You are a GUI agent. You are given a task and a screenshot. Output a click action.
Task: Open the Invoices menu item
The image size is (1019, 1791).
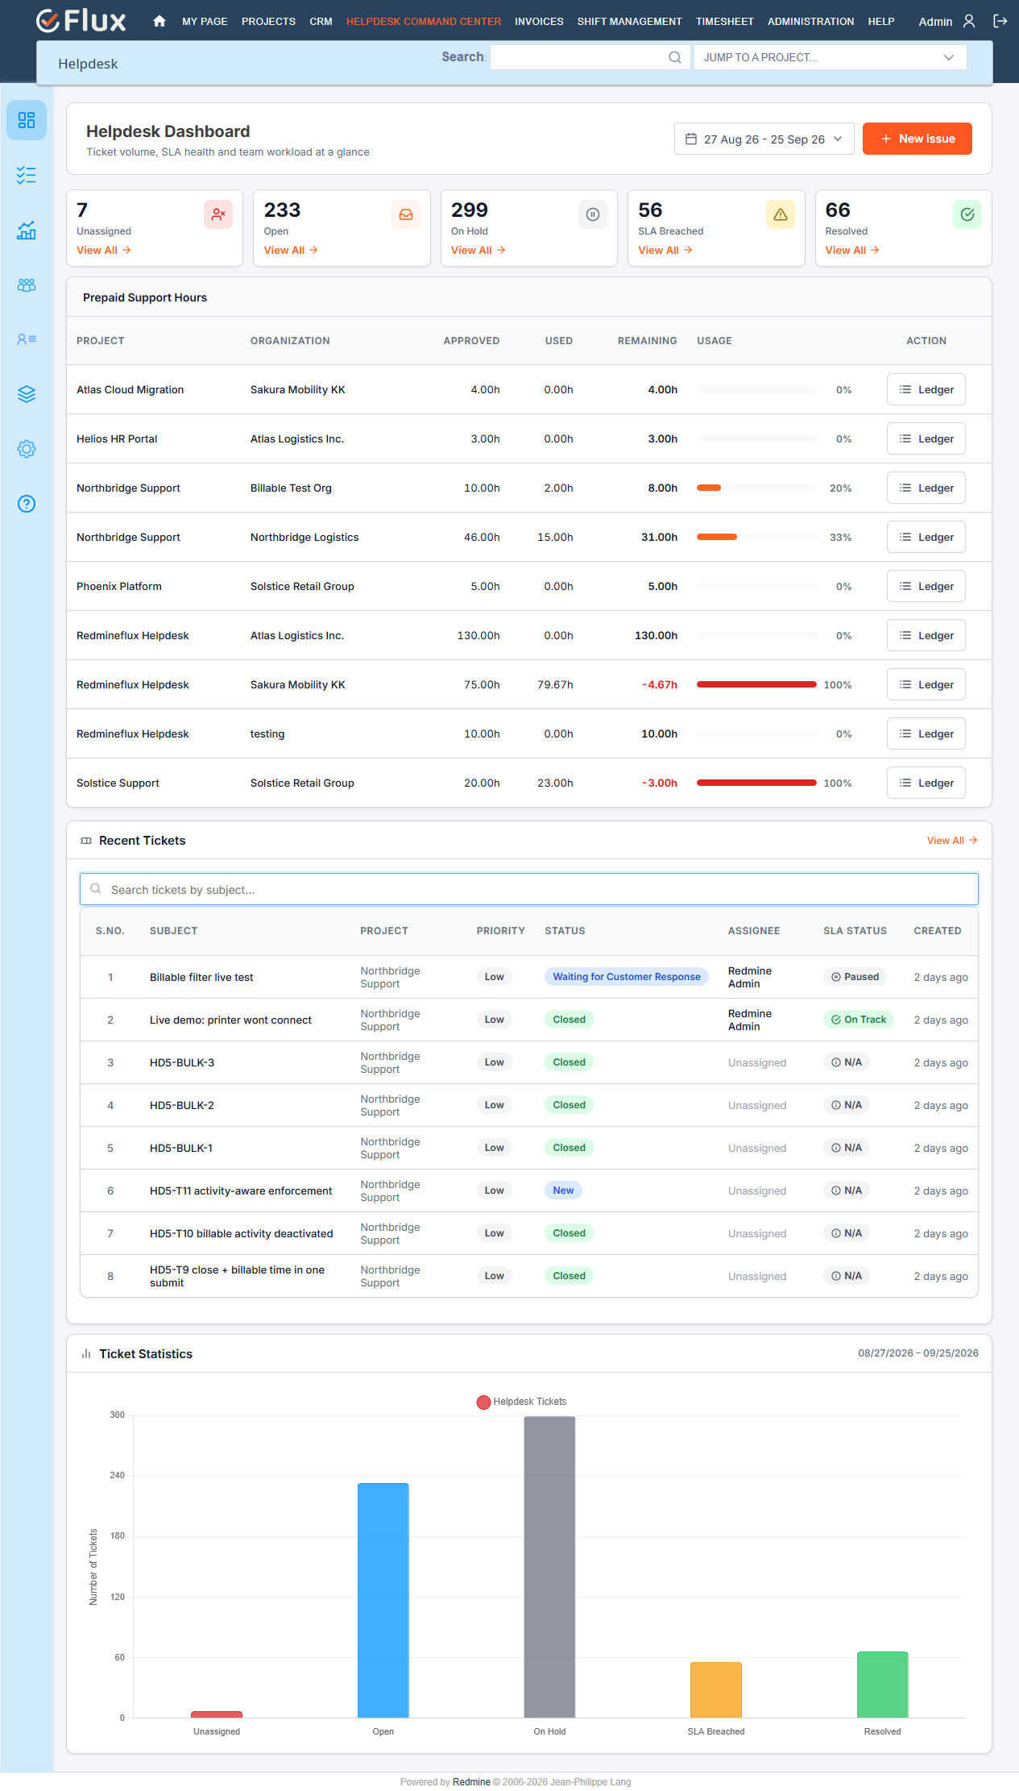pyautogui.click(x=539, y=21)
